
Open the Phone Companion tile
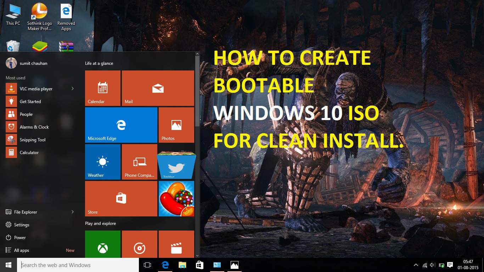point(140,162)
